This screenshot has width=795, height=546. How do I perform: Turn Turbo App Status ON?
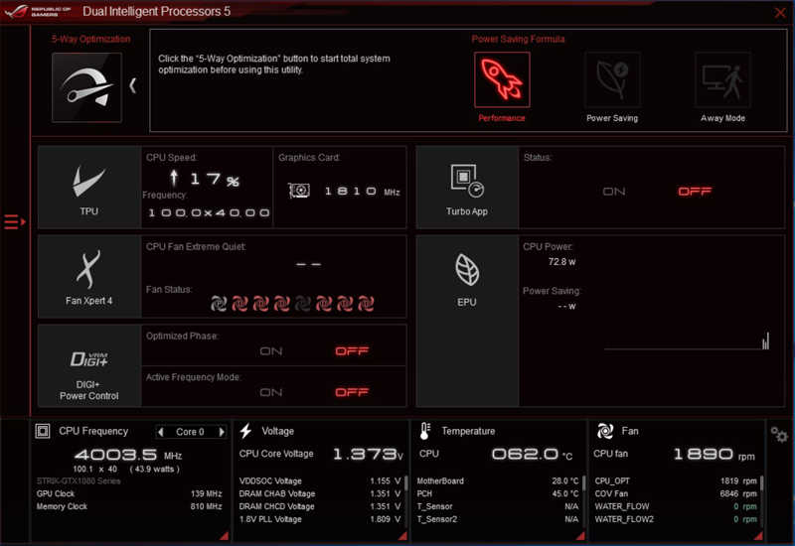coord(614,192)
